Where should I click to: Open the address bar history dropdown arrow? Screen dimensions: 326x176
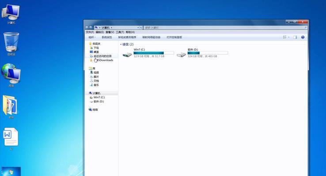138,28
